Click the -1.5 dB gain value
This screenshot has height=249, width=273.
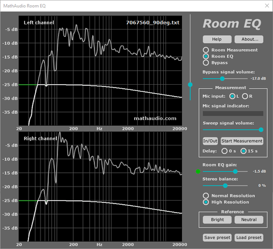pos(259,171)
